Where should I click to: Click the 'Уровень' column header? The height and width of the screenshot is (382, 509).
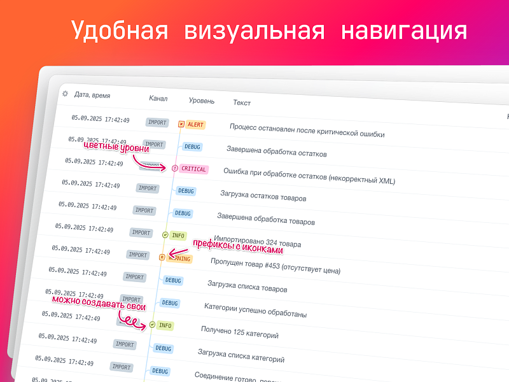coord(201,102)
